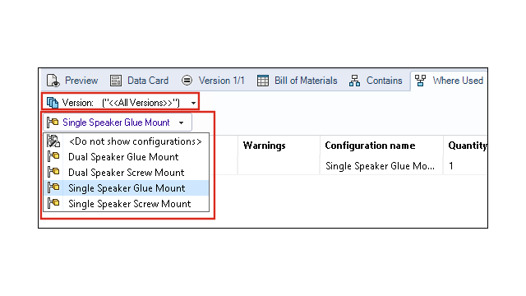The width and height of the screenshot is (526, 296).
Task: Switch to the Bill of Materials tab
Action: [x=297, y=81]
